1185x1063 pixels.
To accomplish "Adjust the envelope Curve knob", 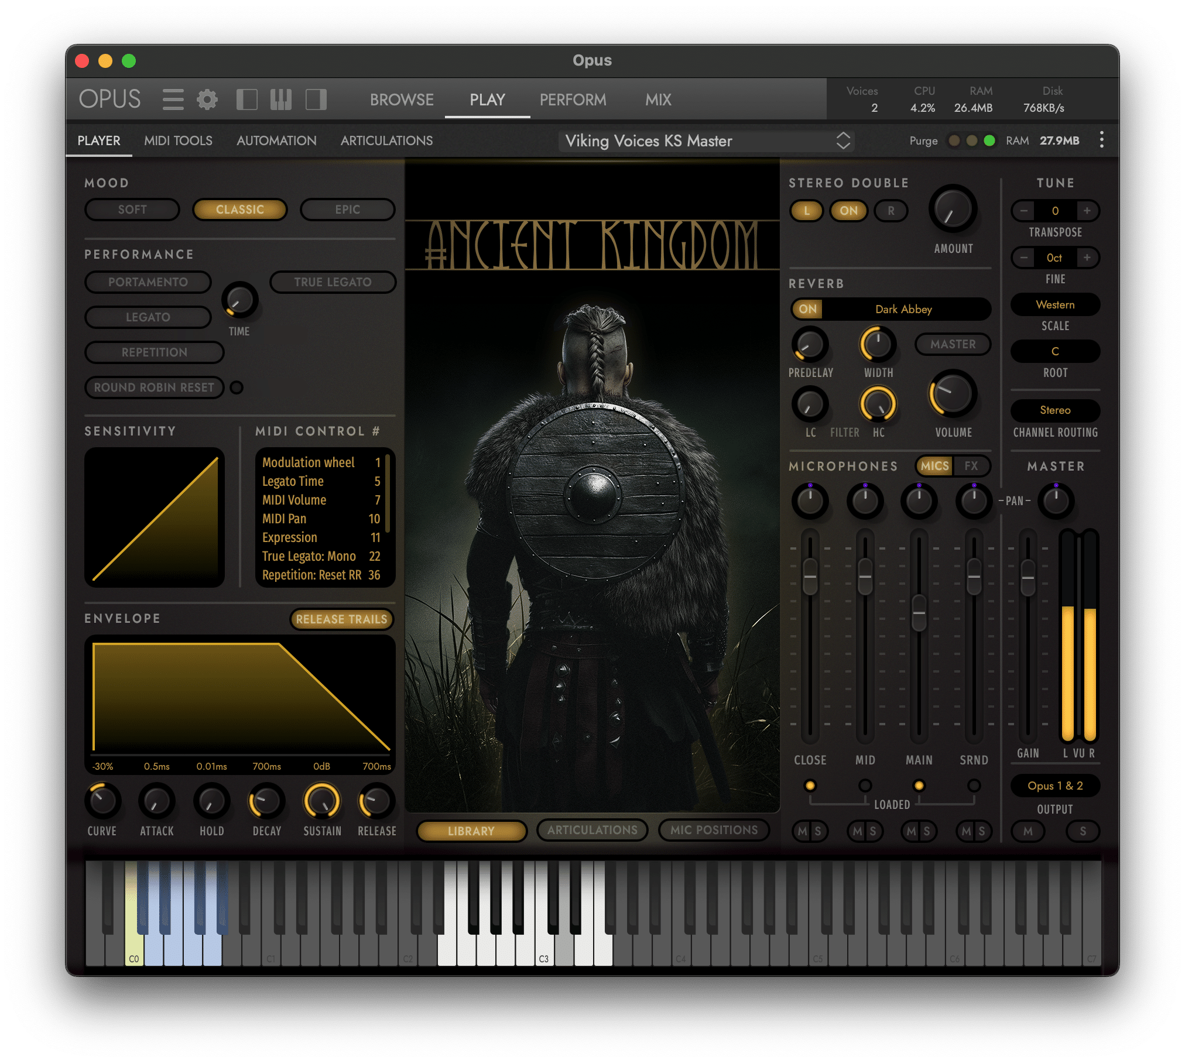I will pyautogui.click(x=102, y=801).
